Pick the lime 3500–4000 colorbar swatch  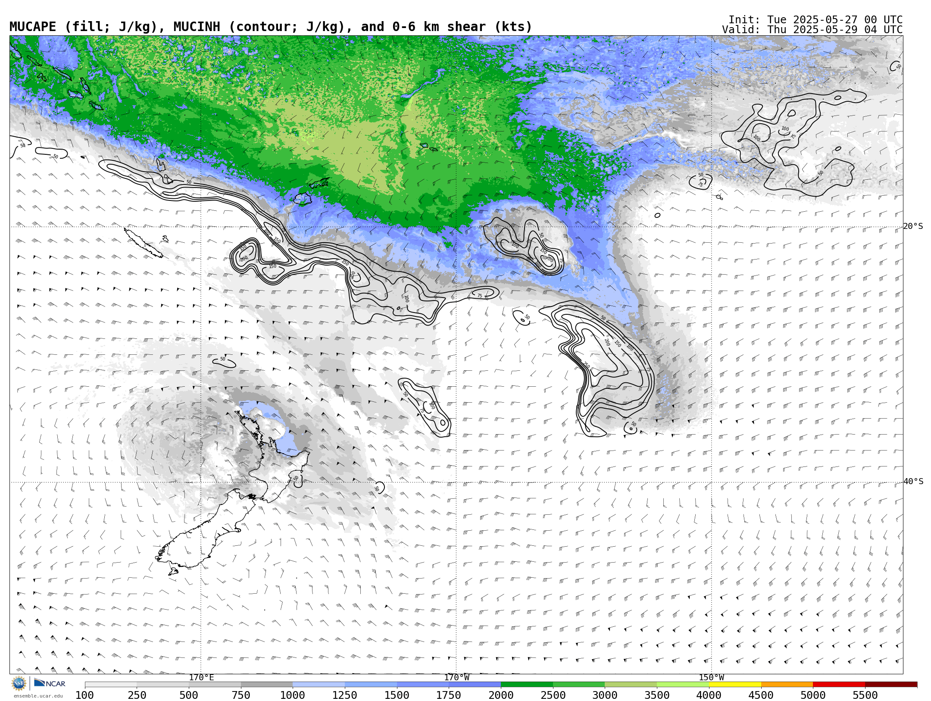(x=683, y=685)
